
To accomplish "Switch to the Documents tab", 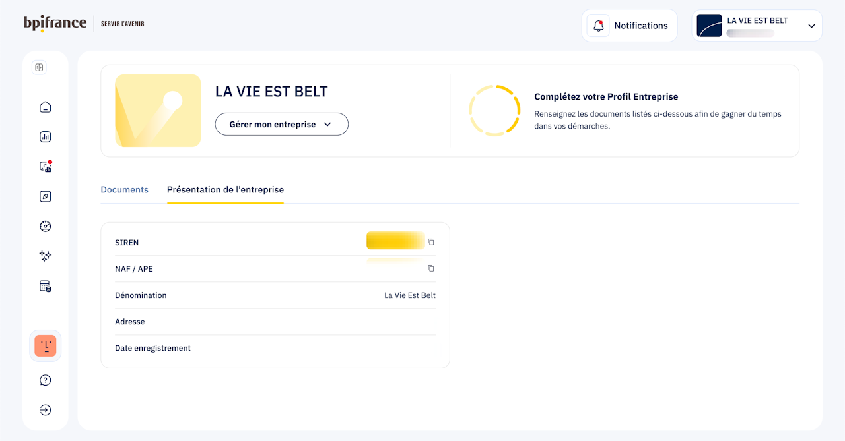I will 124,190.
